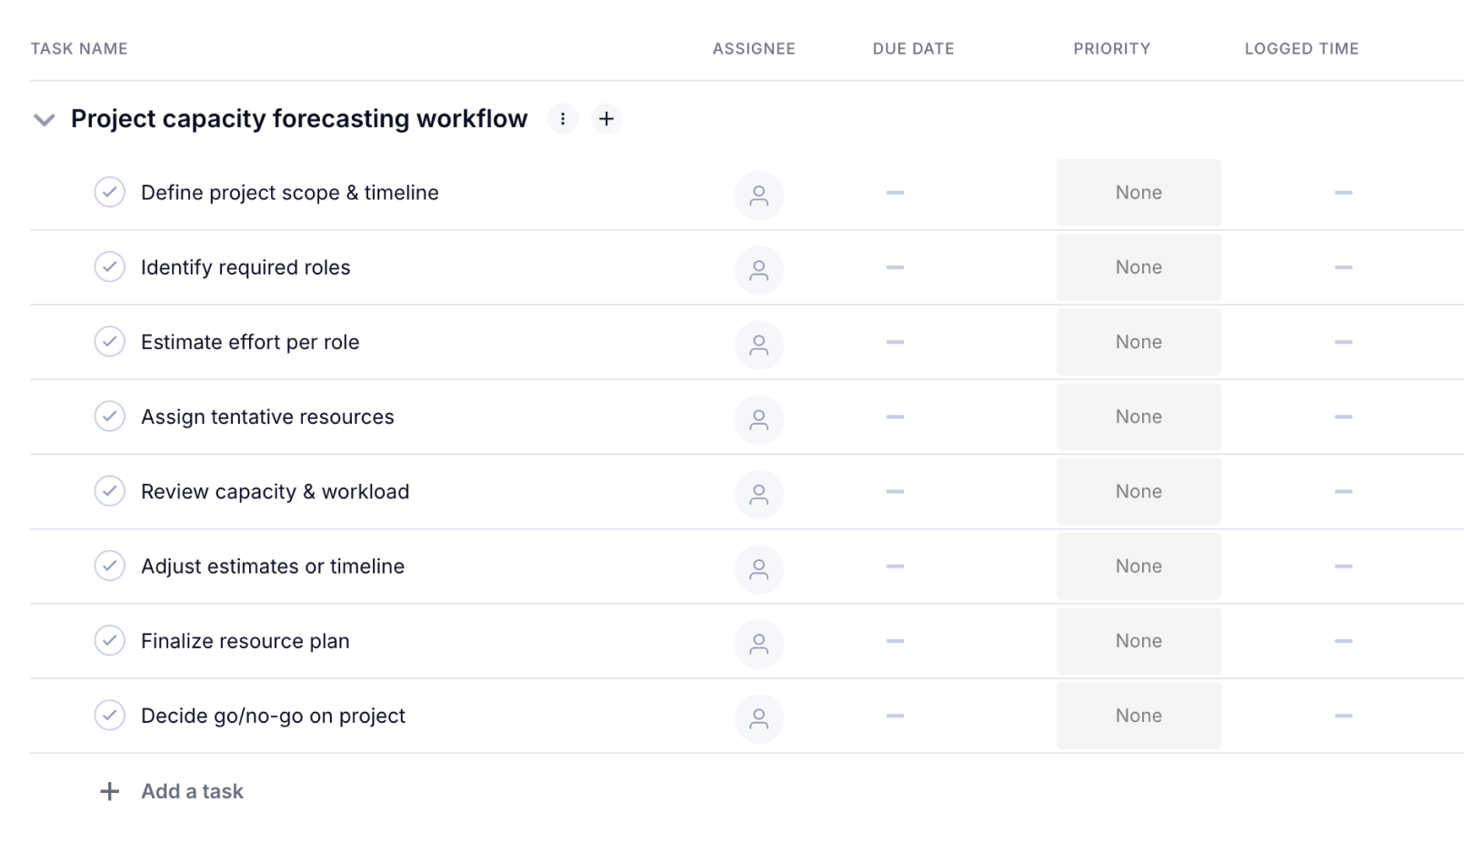Choose assignee for Review capacity & workload
Screen dimensions: 1464x842
758,493
